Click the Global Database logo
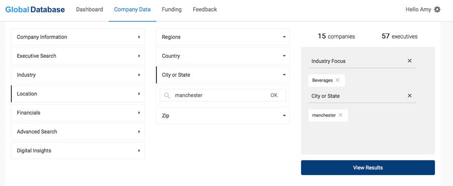453x186 pixels. pyautogui.click(x=35, y=10)
